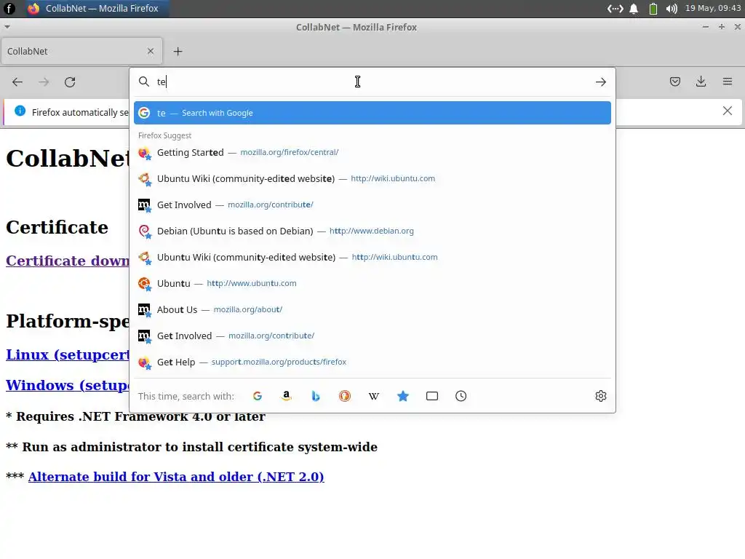Viewport: 745px width, 559px height.
Task: Search this time with Google icon
Action: point(258,396)
